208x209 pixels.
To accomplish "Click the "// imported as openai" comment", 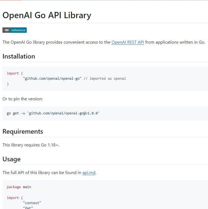I will pos(105,79).
